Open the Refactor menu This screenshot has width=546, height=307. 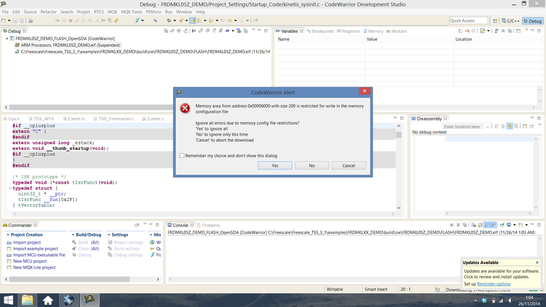(49, 12)
